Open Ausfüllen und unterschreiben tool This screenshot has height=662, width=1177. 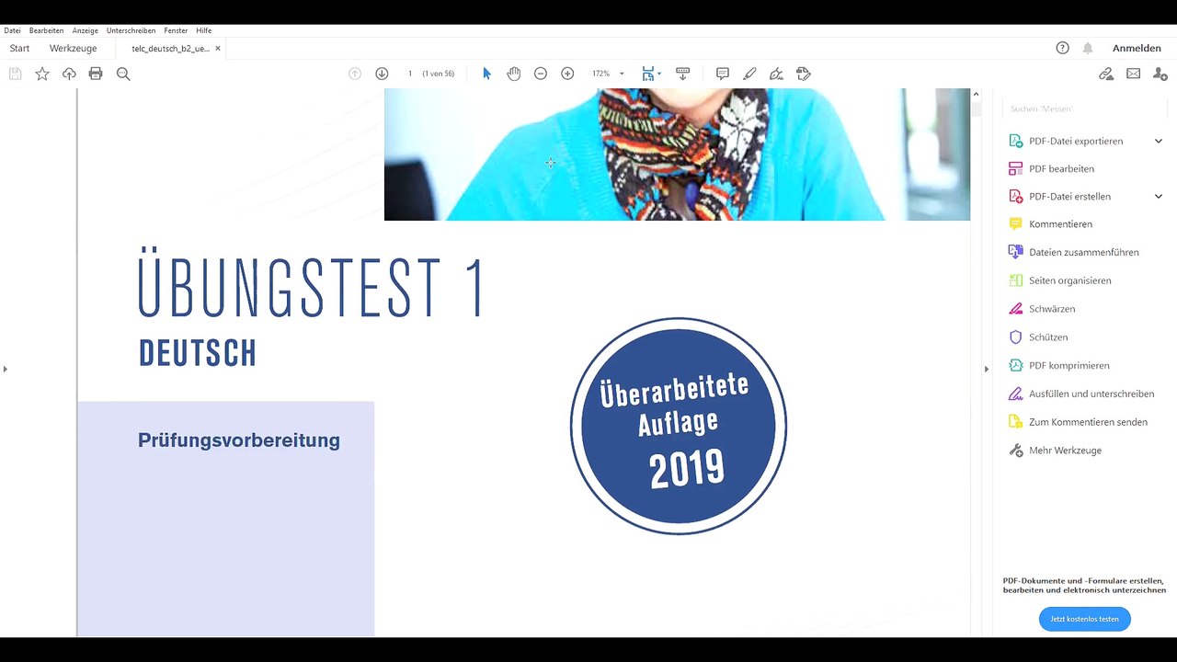click(x=1081, y=394)
